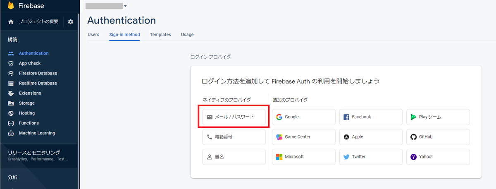
Task: Open project settings gear icon
Action: coord(70,22)
